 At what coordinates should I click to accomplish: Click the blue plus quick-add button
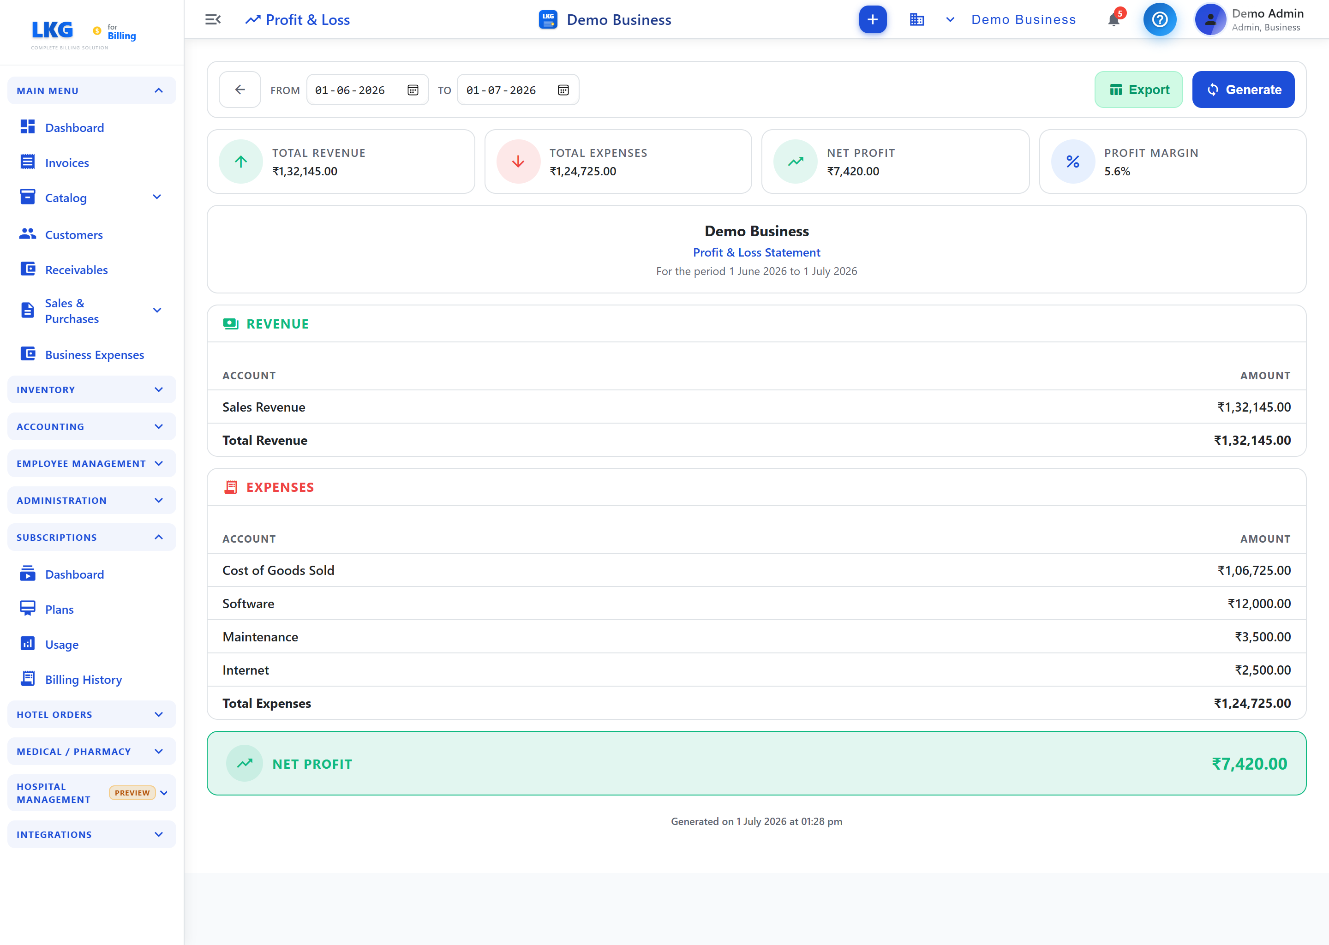872,20
